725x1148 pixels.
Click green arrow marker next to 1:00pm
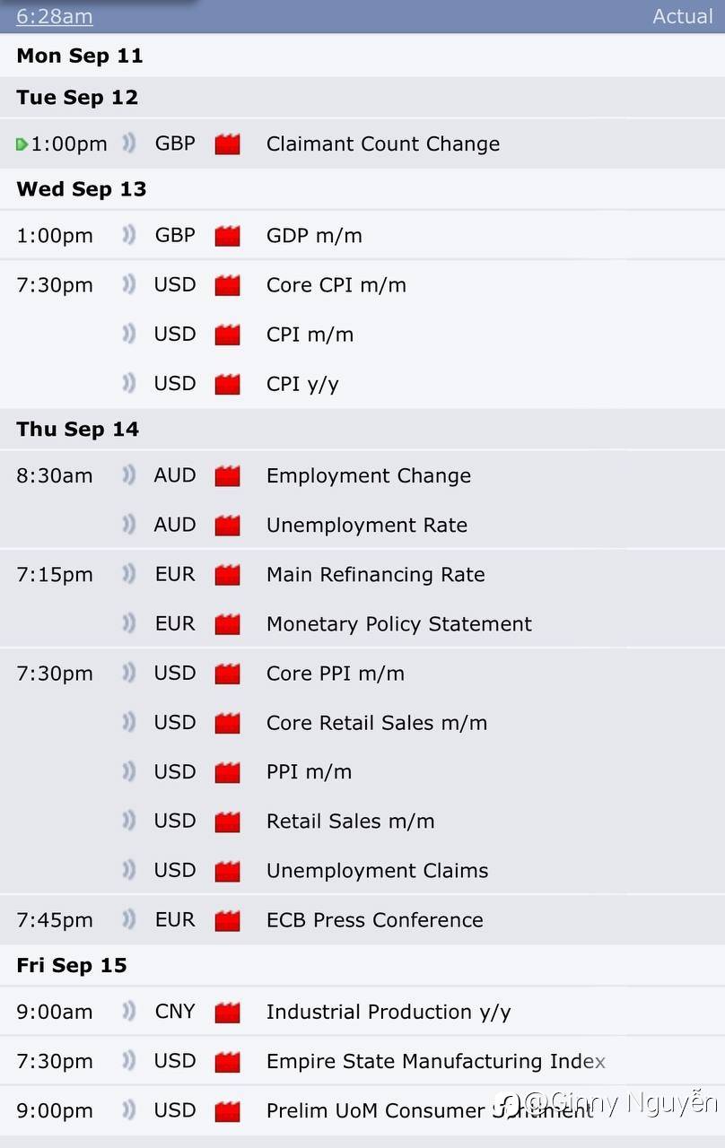point(22,144)
